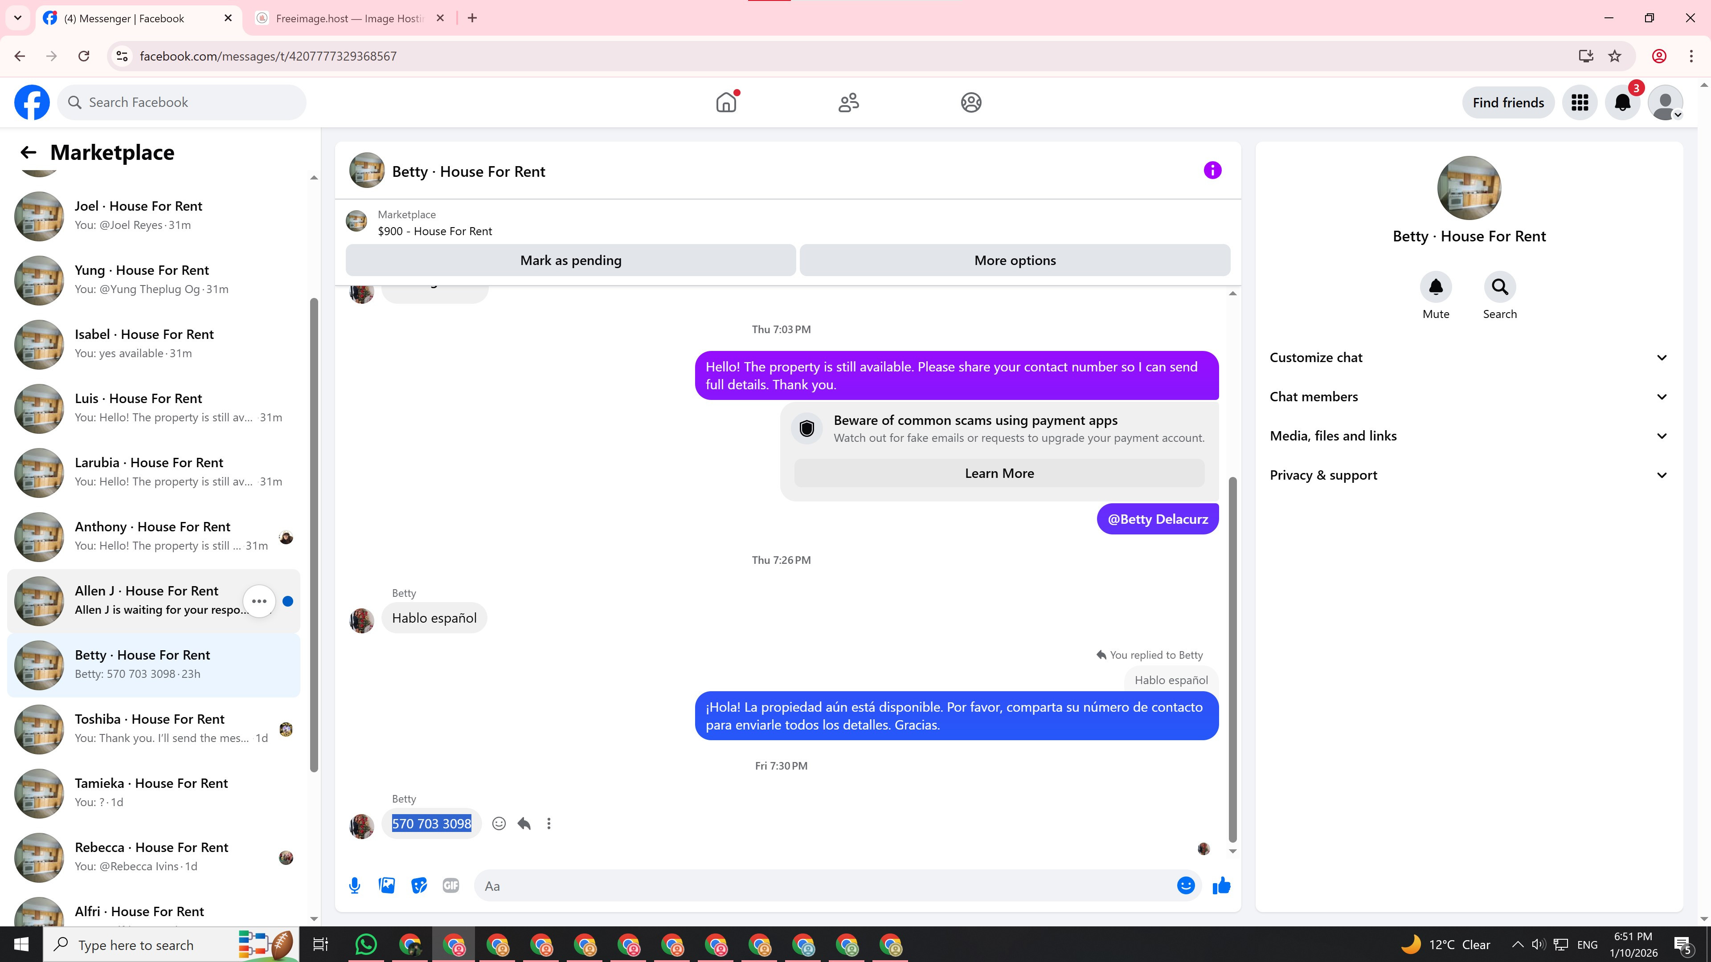Image resolution: width=1711 pixels, height=962 pixels.
Task: Mute the Betty conversation
Action: (x=1435, y=287)
